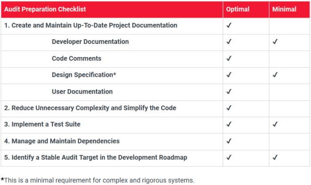311x185 pixels.
Task: Click the Optimal checkmark for Developer Documentation
Action: coord(229,42)
